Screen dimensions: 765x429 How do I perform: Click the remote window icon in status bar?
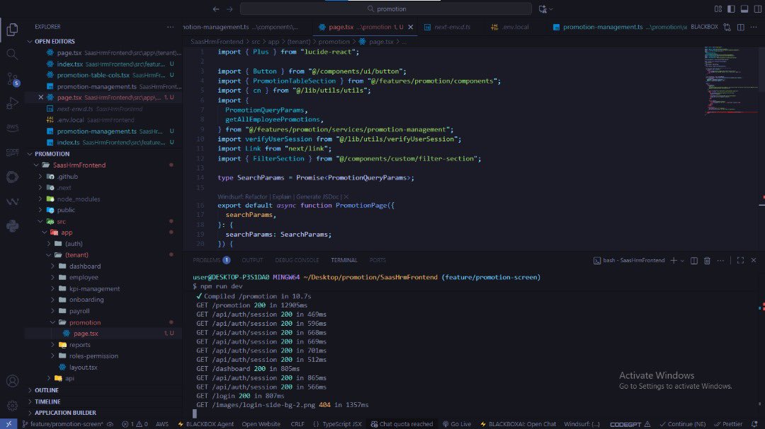tap(8, 424)
